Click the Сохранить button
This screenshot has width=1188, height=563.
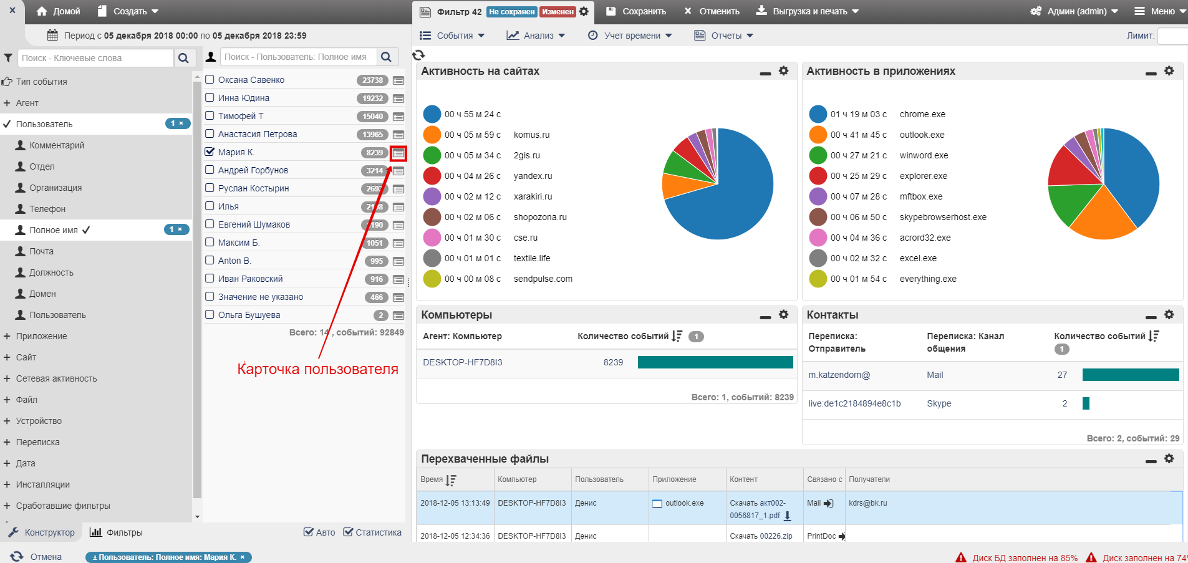pos(637,11)
